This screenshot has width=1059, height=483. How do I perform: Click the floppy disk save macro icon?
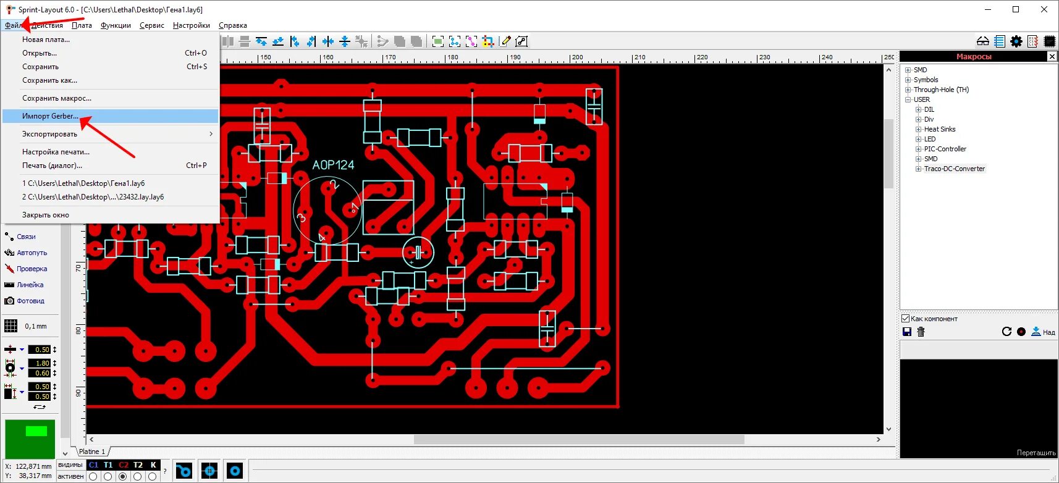coord(907,332)
